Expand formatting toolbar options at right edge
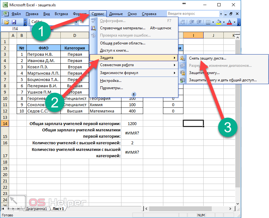Viewport: 269px width, 218px height. click(239, 22)
